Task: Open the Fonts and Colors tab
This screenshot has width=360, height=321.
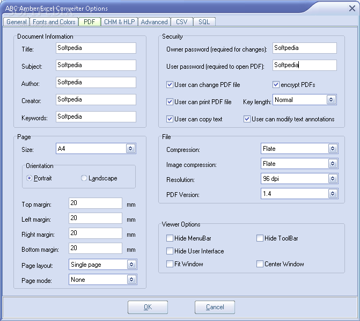Action: (x=54, y=22)
